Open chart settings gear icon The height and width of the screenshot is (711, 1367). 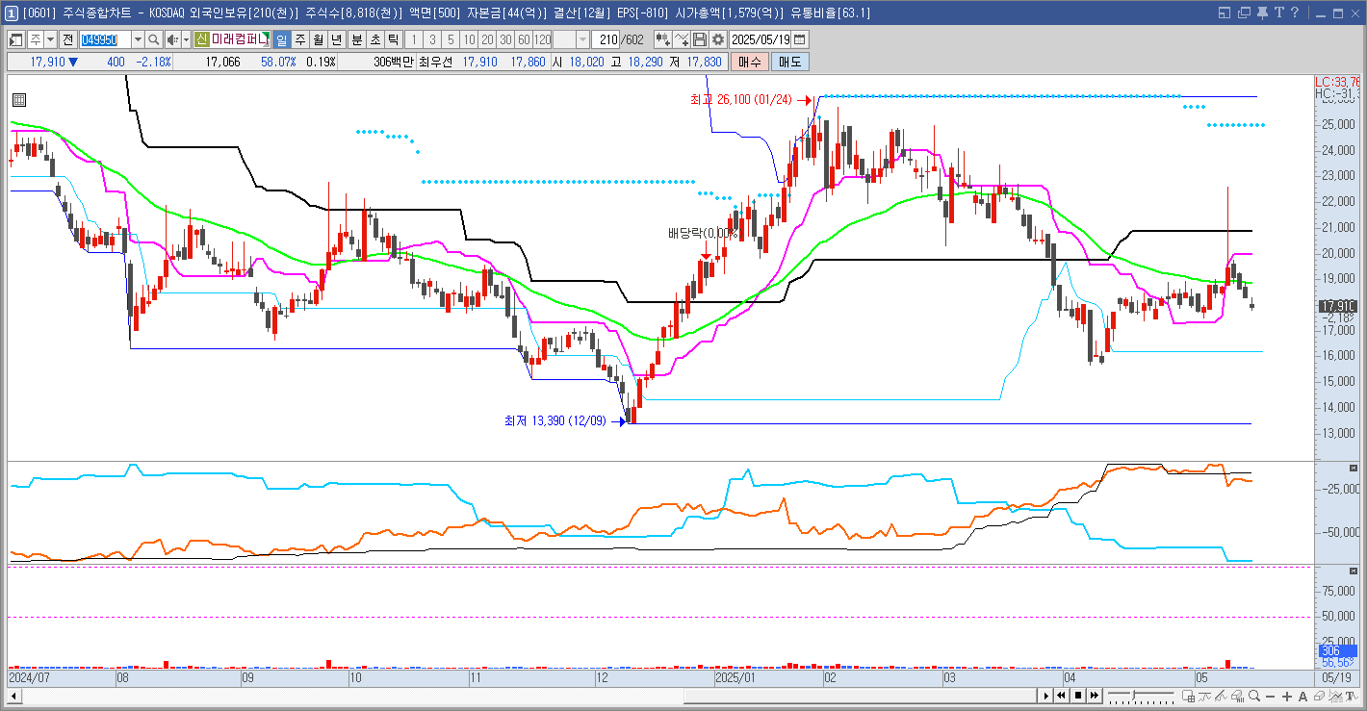coord(718,39)
